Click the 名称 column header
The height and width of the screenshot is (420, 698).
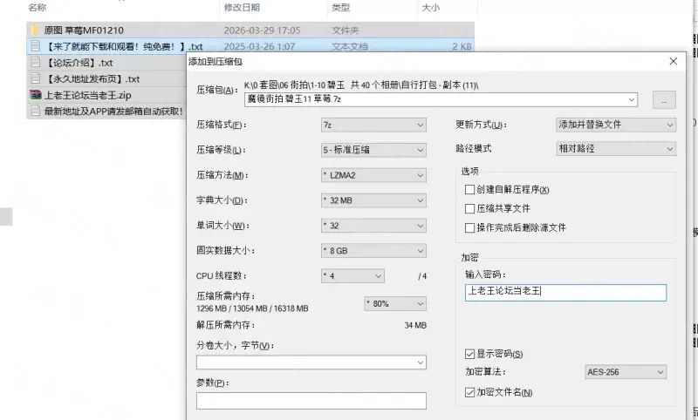pos(38,7)
